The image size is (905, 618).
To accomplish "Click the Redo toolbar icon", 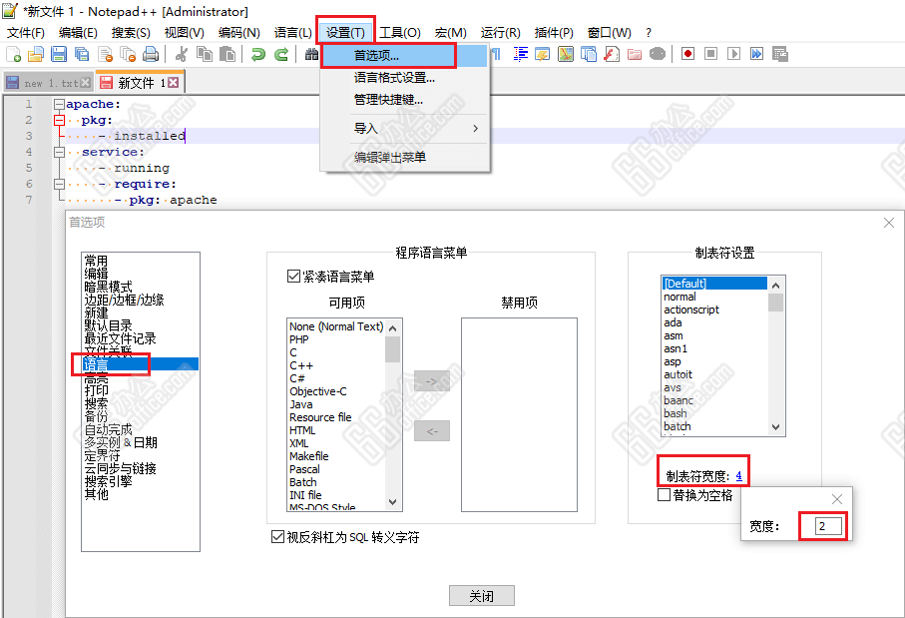I will (281, 54).
